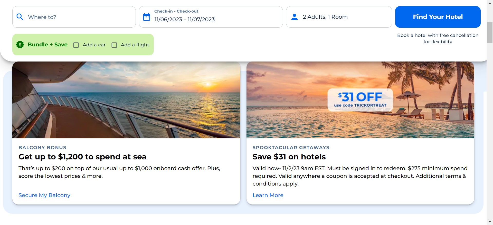Open the cruise ship balcony sunset image

(126, 100)
